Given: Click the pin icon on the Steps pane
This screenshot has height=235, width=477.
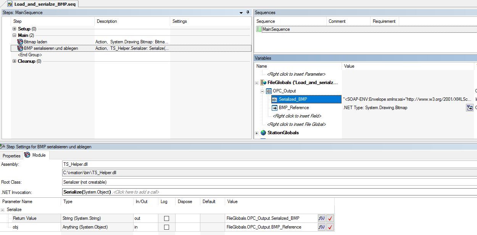Looking at the screenshot, I should click(x=247, y=13).
